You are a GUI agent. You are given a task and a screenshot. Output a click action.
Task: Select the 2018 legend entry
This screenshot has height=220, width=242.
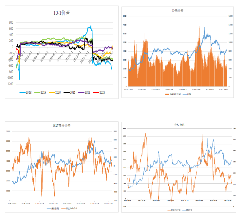(x=26, y=92)
